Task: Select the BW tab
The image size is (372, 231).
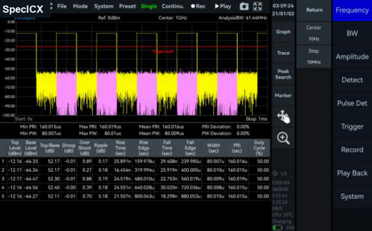Action: pos(352,33)
